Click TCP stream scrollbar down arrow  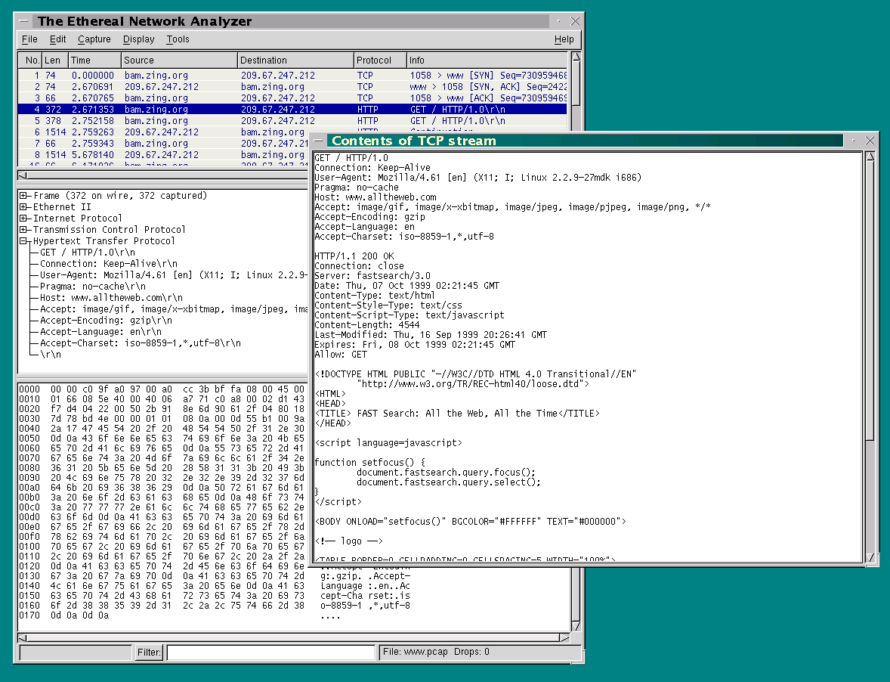871,559
